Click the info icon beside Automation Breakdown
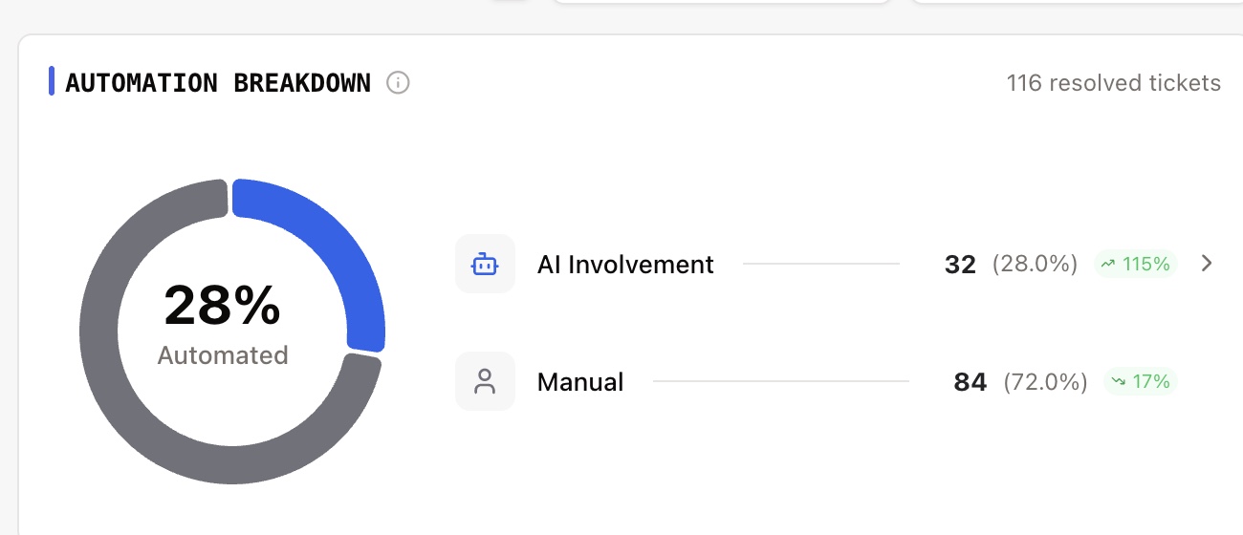The image size is (1243, 535). pyautogui.click(x=398, y=83)
